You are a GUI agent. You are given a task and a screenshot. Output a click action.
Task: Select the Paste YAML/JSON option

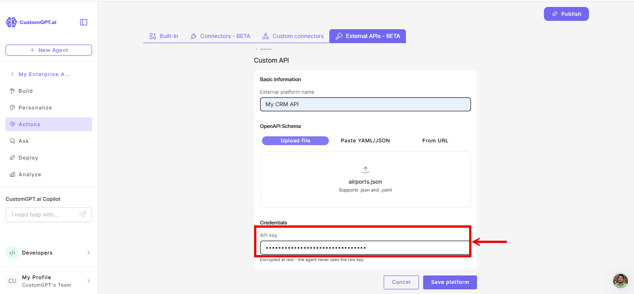tap(366, 141)
